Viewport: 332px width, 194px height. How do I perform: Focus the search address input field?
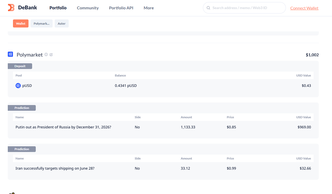point(244,8)
